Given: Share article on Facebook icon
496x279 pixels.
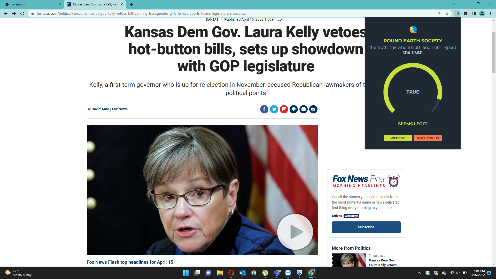Looking at the screenshot, I should click(264, 109).
